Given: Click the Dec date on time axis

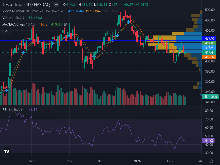Looking at the screenshot, I should [x=101, y=161].
